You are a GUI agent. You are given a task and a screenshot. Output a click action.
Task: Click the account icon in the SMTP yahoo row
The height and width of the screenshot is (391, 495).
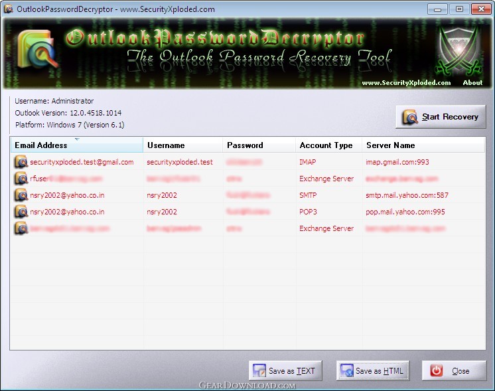pyautogui.click(x=21, y=195)
